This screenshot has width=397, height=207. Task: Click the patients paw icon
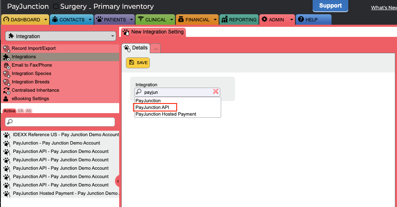click(x=99, y=19)
